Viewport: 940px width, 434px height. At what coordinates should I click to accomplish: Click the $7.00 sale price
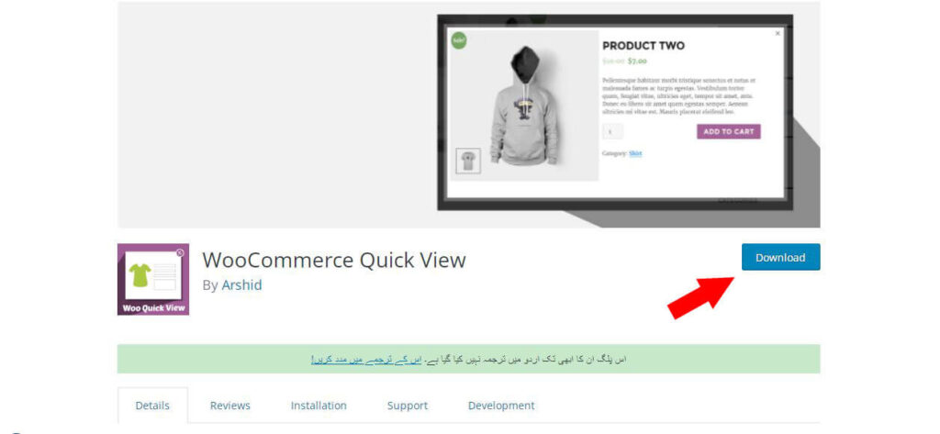pos(637,61)
